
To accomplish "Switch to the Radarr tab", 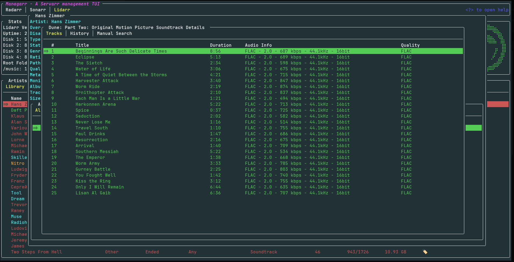I will click(x=13, y=10).
